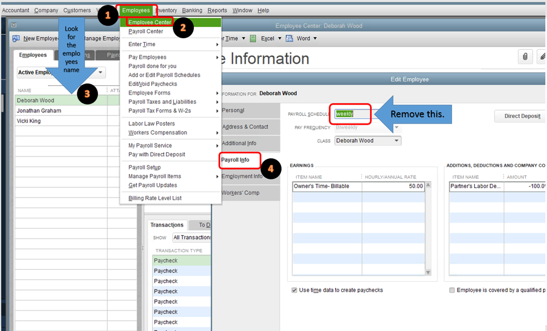Screen dimensions: 547x331
Task: Choose Payroll done for you
Action: click(x=152, y=66)
